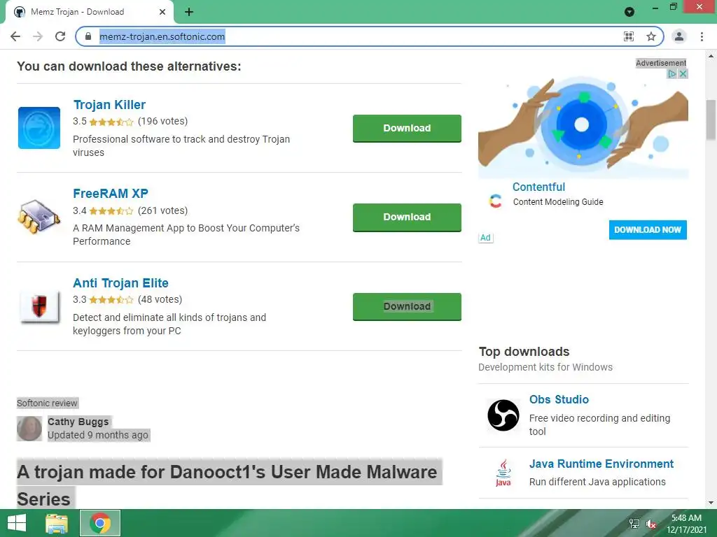Click the muted volume tray icon
The image size is (717, 537).
(650, 524)
